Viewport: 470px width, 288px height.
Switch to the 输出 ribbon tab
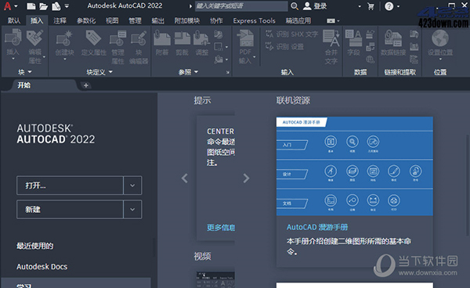click(158, 20)
